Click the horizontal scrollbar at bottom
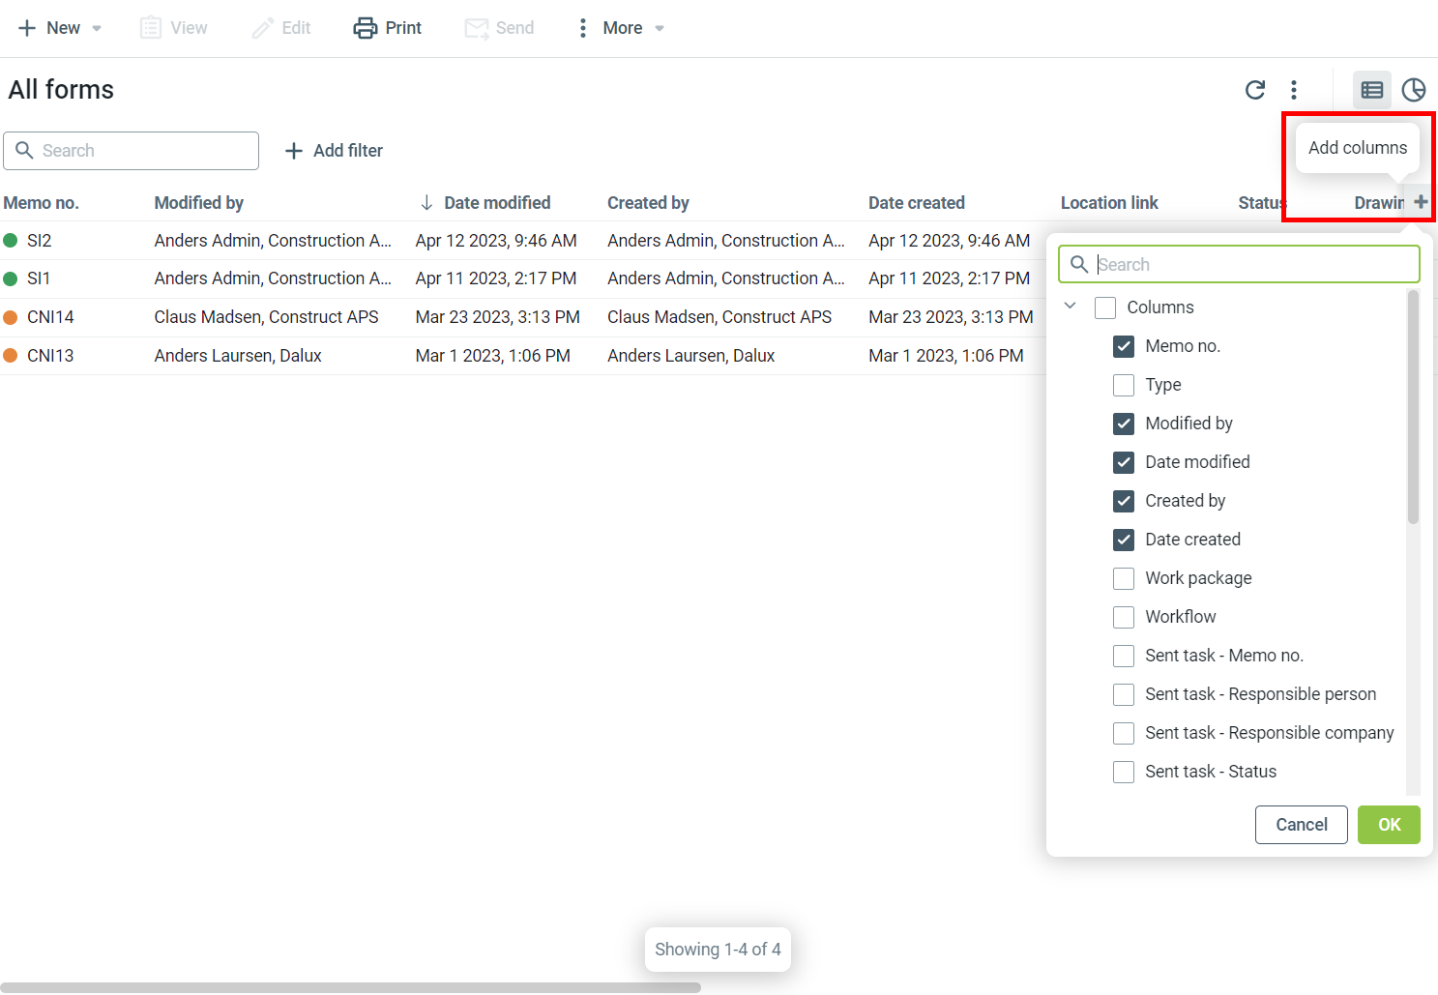The height and width of the screenshot is (995, 1438). [350, 987]
